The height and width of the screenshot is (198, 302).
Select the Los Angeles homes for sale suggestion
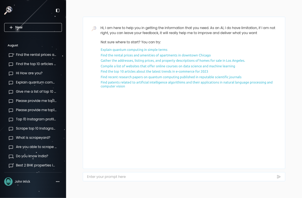coord(173,61)
